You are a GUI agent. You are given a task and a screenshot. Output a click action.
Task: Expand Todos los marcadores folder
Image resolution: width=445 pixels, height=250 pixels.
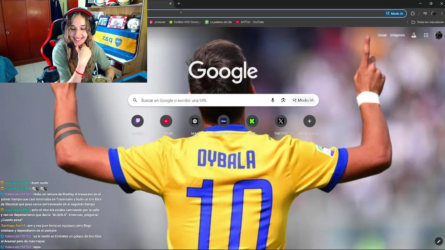427,22
